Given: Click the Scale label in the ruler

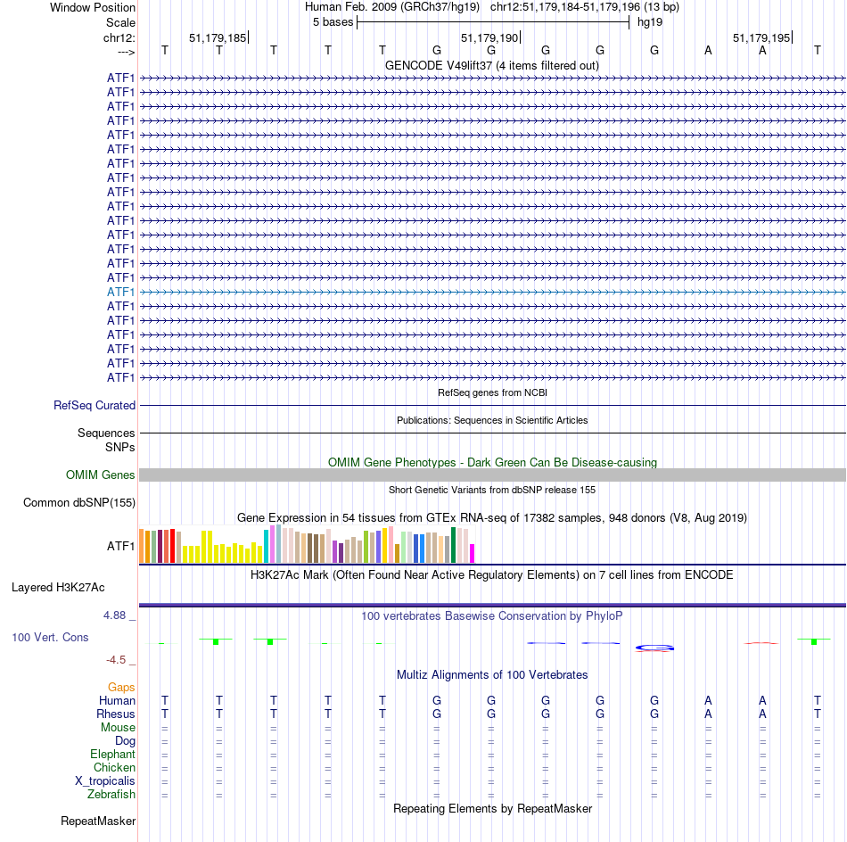Looking at the screenshot, I should [120, 22].
